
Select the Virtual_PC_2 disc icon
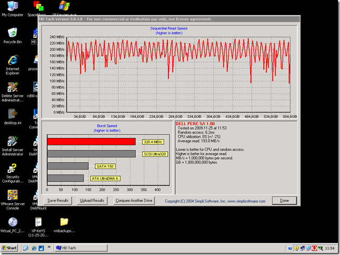(x=12, y=222)
